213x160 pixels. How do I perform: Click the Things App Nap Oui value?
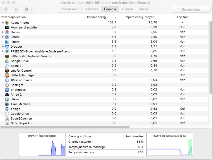pyautogui.click(x=182, y=109)
